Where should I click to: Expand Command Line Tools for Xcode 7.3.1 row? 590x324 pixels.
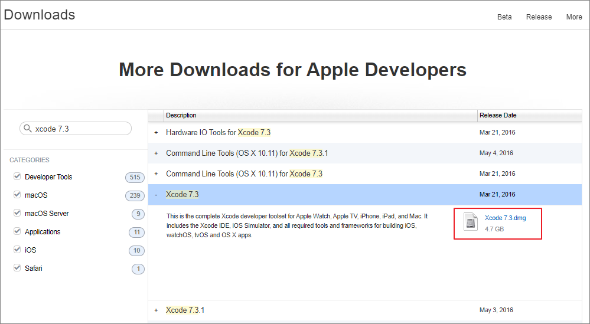click(156, 153)
